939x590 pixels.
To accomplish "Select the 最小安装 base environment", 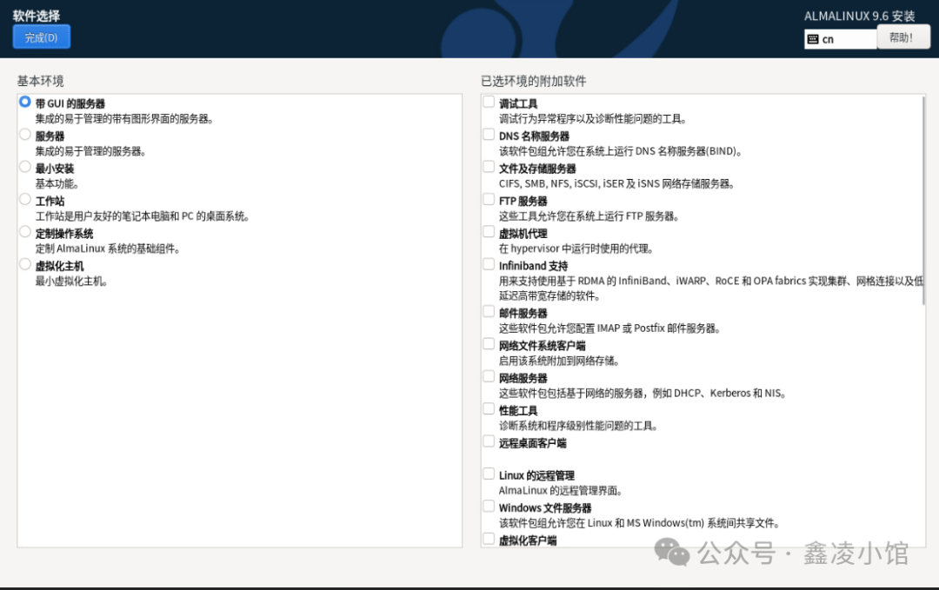I will coord(24,168).
